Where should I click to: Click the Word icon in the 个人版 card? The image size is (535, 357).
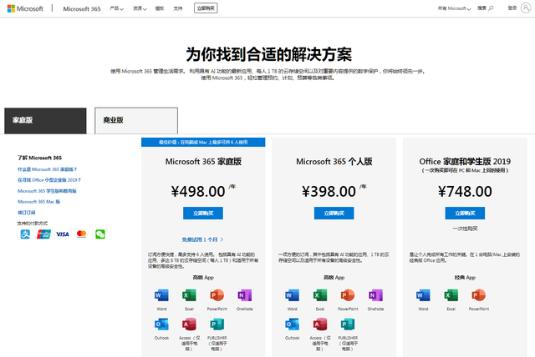[x=293, y=295]
